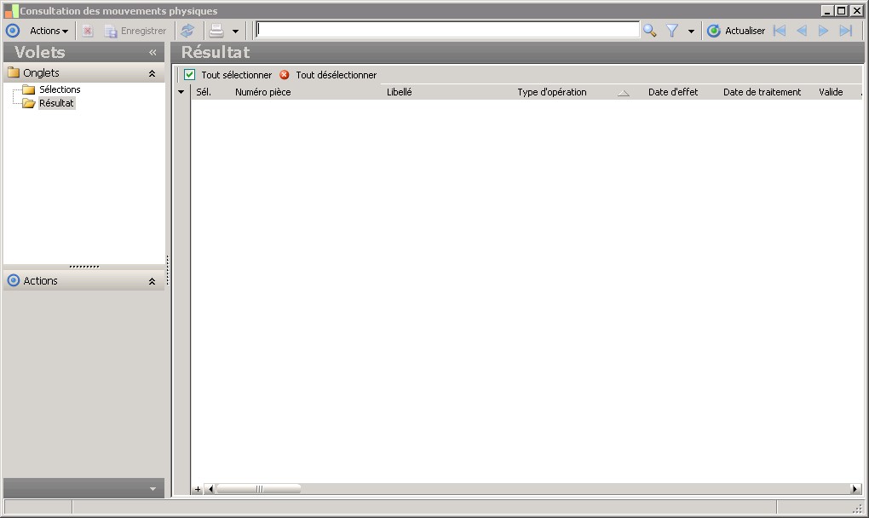The height and width of the screenshot is (518, 869).
Task: Sort by Valide column header
Action: pyautogui.click(x=831, y=93)
